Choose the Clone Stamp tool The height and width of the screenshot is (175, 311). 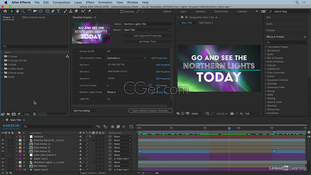tap(71, 11)
